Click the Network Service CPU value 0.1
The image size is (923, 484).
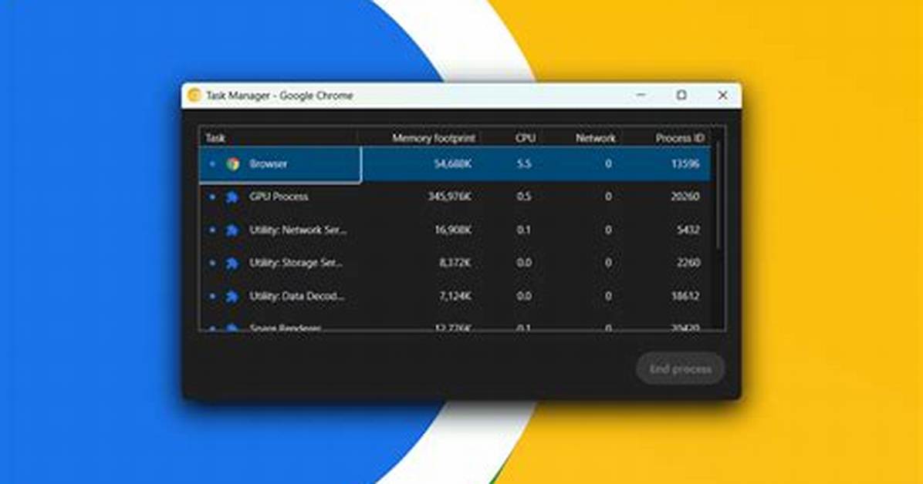[524, 230]
